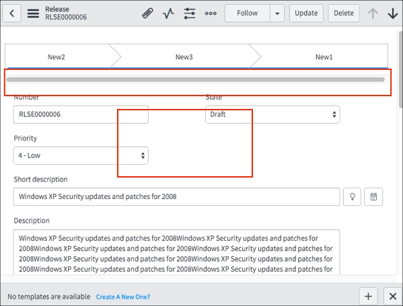403x306 pixels.
Task: Follow the Create A New One? link
Action: click(123, 297)
